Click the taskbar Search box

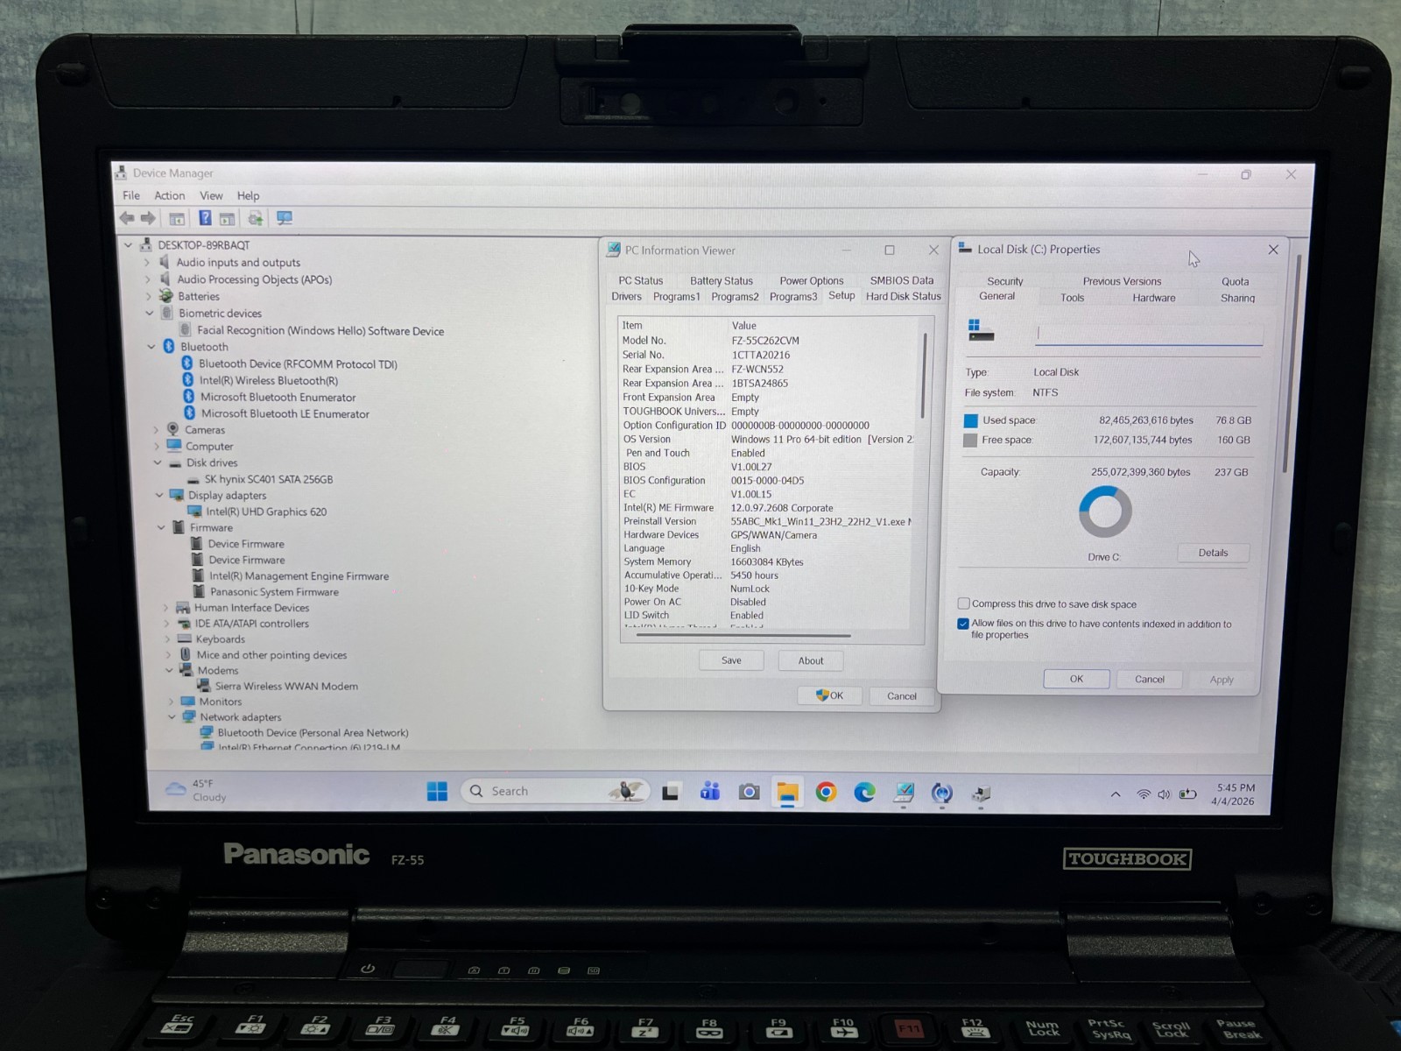point(555,791)
